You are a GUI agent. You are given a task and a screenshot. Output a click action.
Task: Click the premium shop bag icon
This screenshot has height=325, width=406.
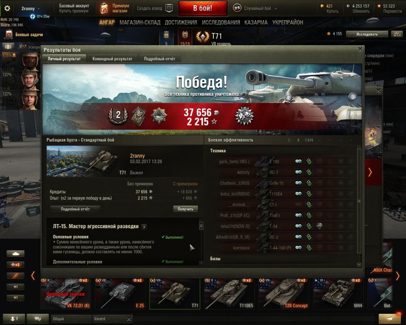104,8
